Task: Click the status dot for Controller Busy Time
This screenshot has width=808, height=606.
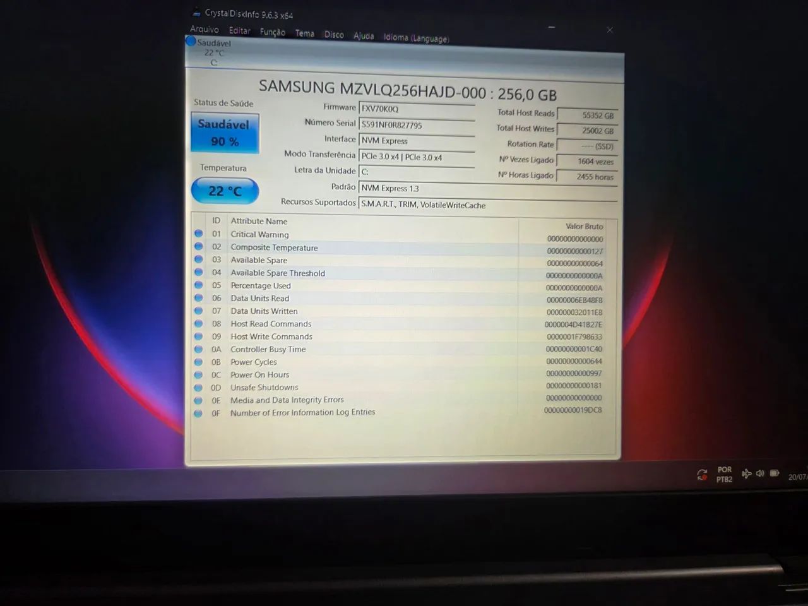Action: [x=199, y=349]
